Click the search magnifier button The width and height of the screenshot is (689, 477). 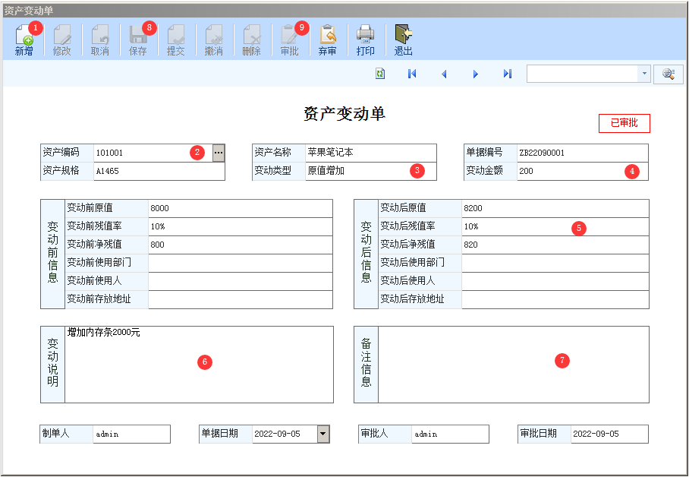coord(669,74)
